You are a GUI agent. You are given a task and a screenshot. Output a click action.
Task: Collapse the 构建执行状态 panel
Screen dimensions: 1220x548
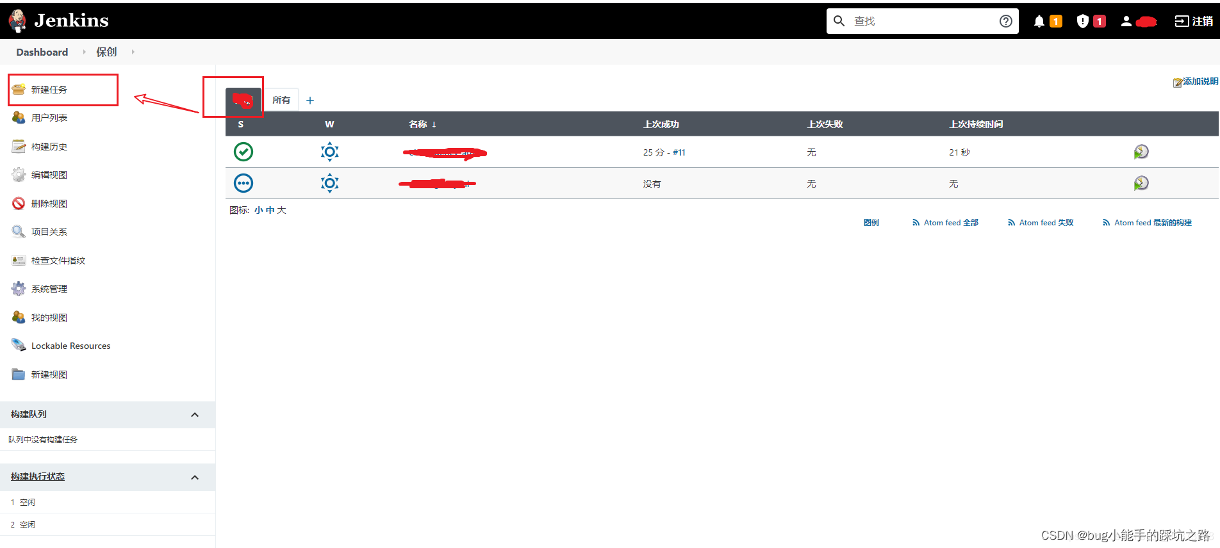point(195,478)
